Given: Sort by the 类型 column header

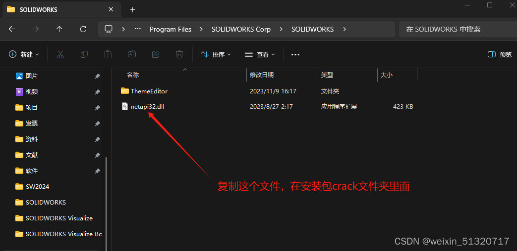Looking at the screenshot, I should (327, 75).
